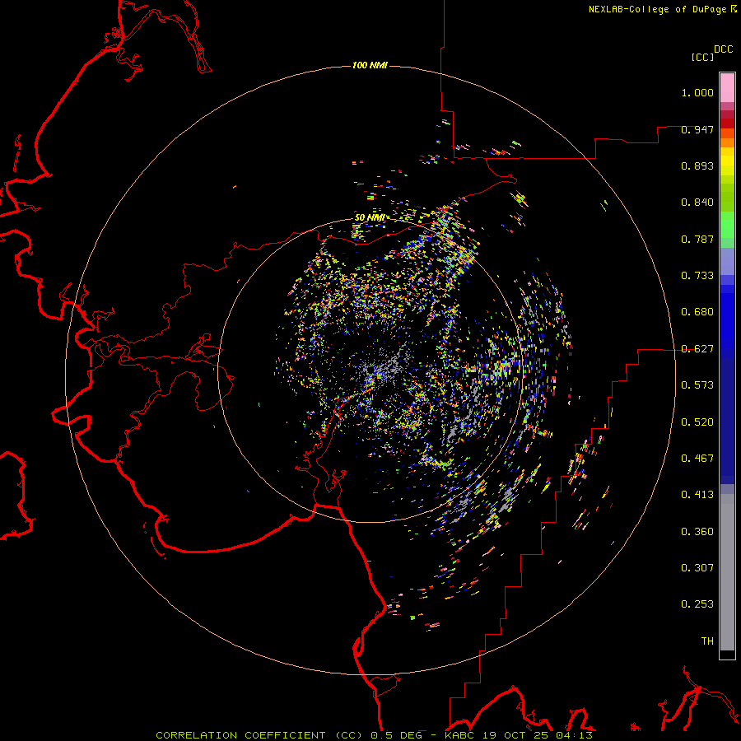Screen dimensions: 741x741
Task: Click the 0.680 value on color scale
Action: coord(697,312)
